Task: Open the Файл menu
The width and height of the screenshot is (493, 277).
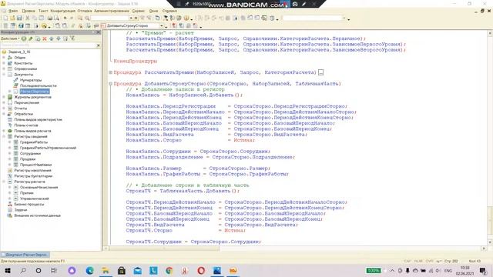Action: tap(13, 11)
